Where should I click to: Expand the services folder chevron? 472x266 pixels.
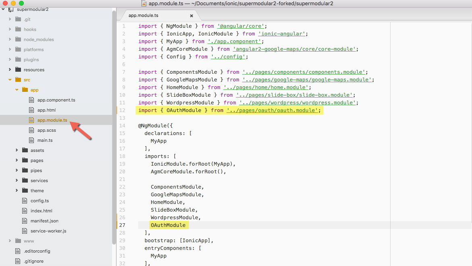click(17, 181)
